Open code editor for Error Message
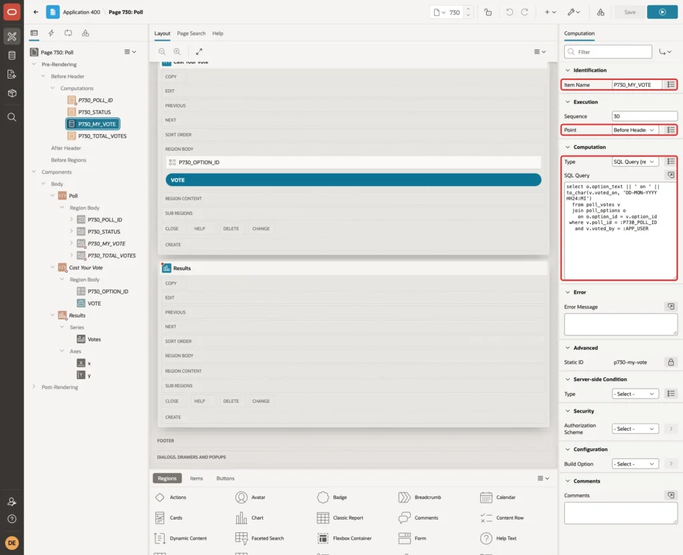This screenshot has height=555, width=683. (x=671, y=307)
